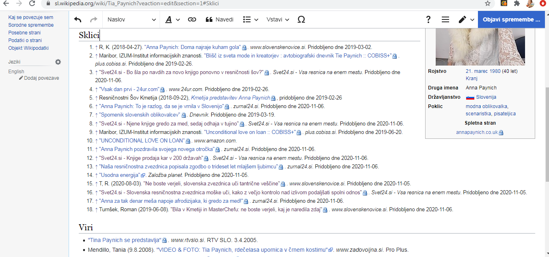Viewport: 549px width, 257px height.
Task: Click the redo arrow in the editor toolbar
Action: pos(93,19)
